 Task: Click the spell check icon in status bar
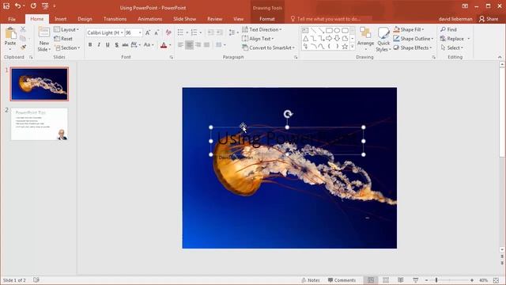(36, 279)
